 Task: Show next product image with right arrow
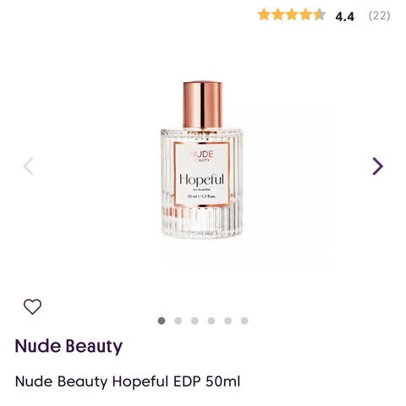pyautogui.click(x=378, y=166)
